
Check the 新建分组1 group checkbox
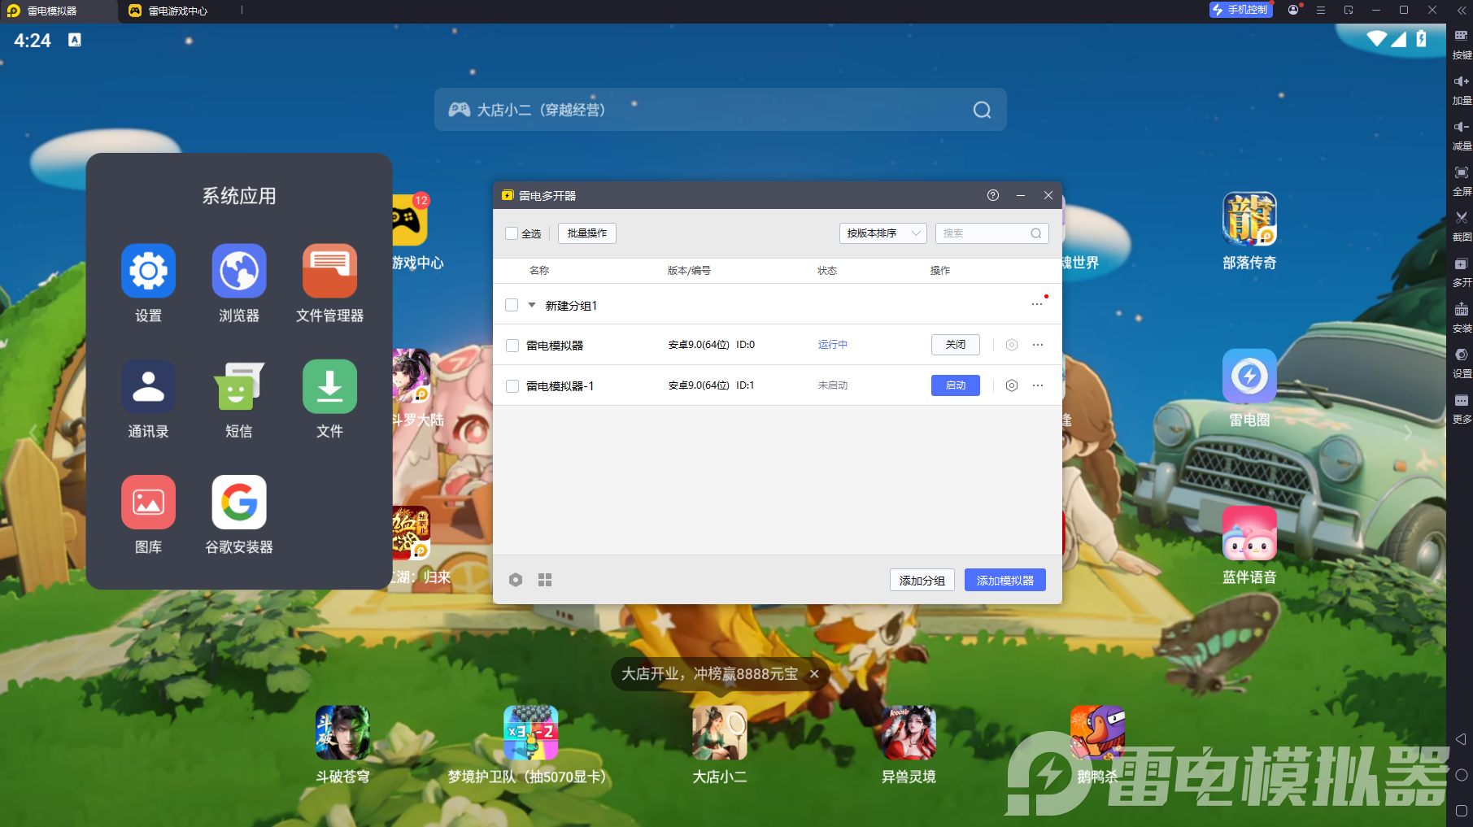click(x=512, y=305)
